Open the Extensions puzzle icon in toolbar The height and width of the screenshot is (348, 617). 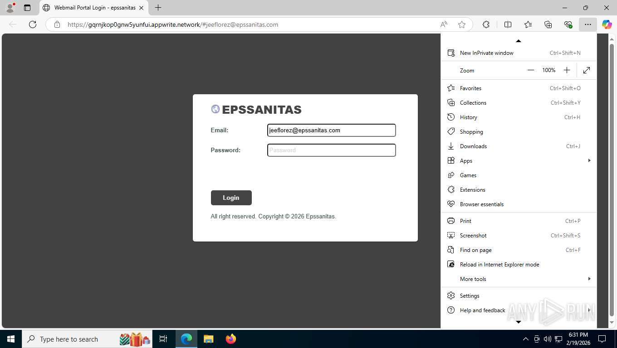coord(486,24)
